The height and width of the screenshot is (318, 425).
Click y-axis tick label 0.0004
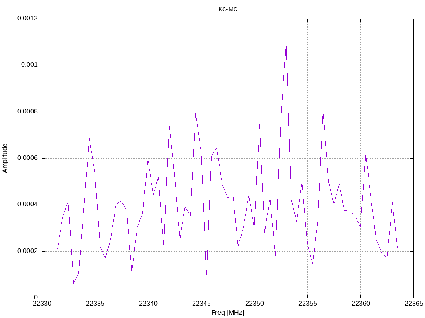tap(28, 205)
